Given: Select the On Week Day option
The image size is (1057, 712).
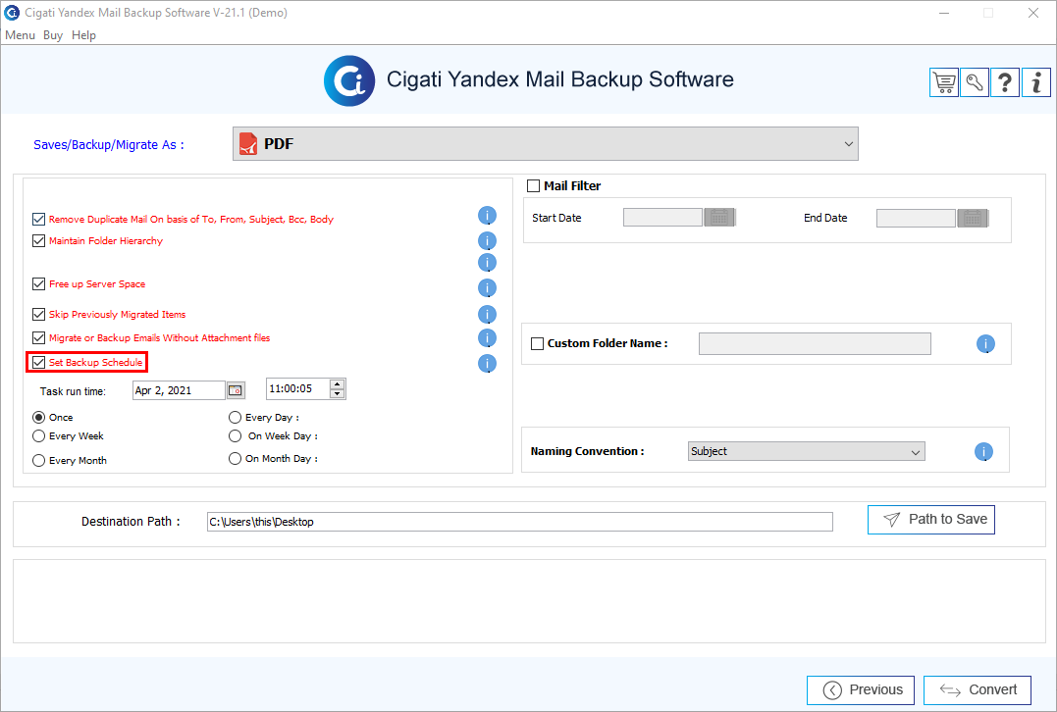Looking at the screenshot, I should (x=235, y=435).
